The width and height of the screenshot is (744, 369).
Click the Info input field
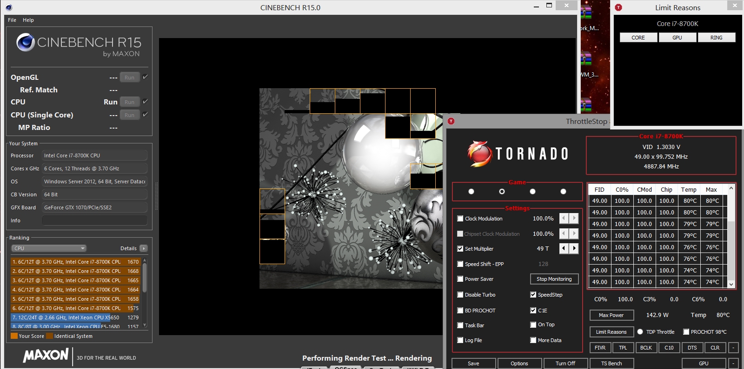95,220
